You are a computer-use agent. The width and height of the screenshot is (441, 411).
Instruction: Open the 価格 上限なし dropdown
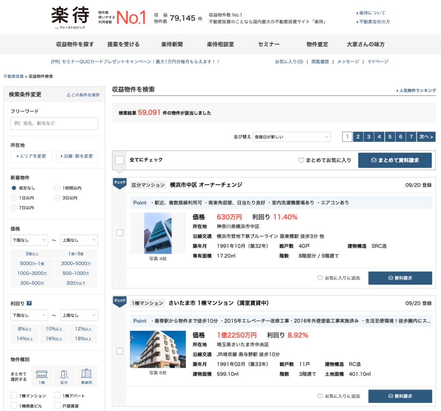pyautogui.click(x=79, y=240)
